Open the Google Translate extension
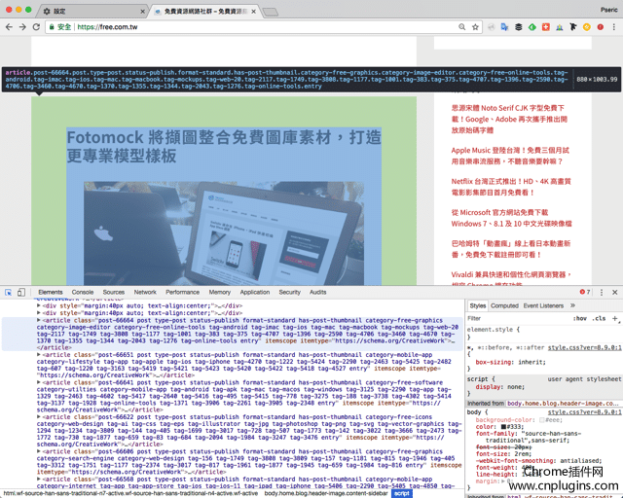The width and height of the screenshot is (623, 498). pos(504,26)
